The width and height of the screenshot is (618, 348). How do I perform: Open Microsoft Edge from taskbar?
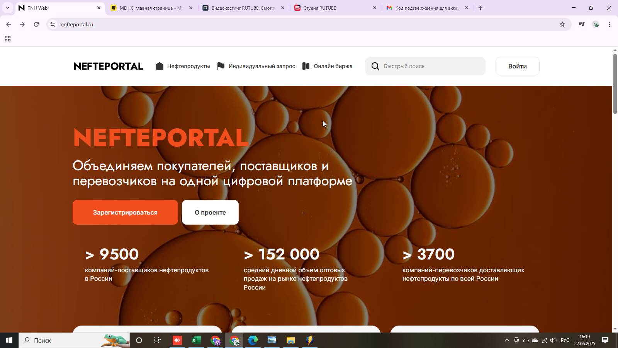pyautogui.click(x=253, y=340)
